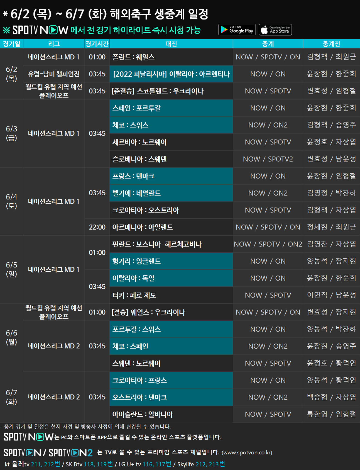
Task: Open the www.spotvon.co.kr website link
Action: (247, 453)
